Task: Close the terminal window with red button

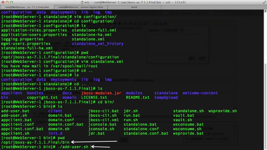Action: [x=3, y=2]
